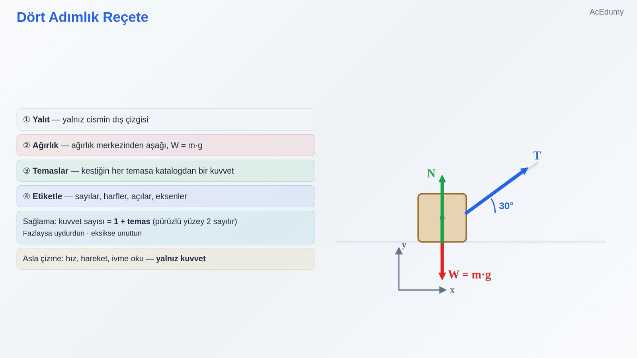Click the red weight arrowhead pointing down

click(442, 276)
